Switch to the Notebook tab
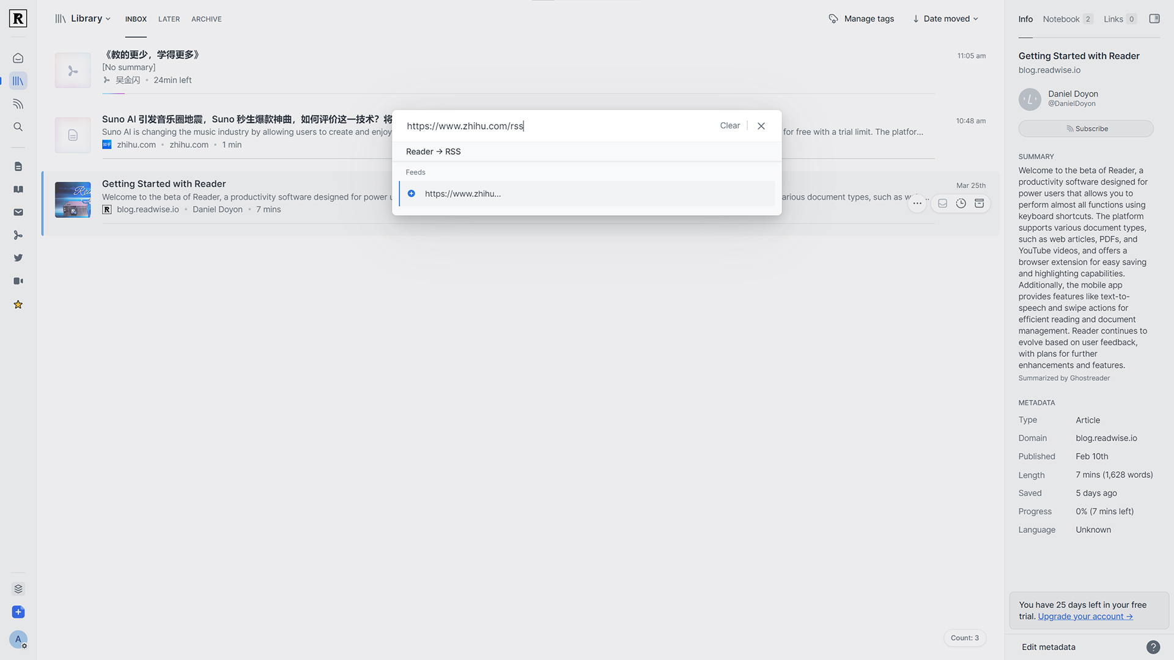The width and height of the screenshot is (1174, 660). pos(1061,19)
